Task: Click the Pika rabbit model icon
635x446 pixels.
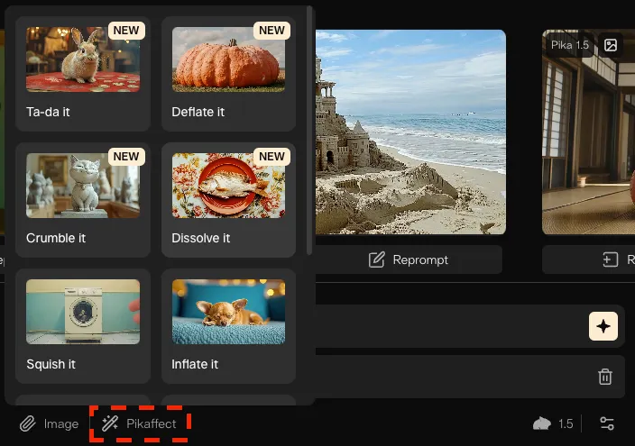Action: tap(542, 423)
